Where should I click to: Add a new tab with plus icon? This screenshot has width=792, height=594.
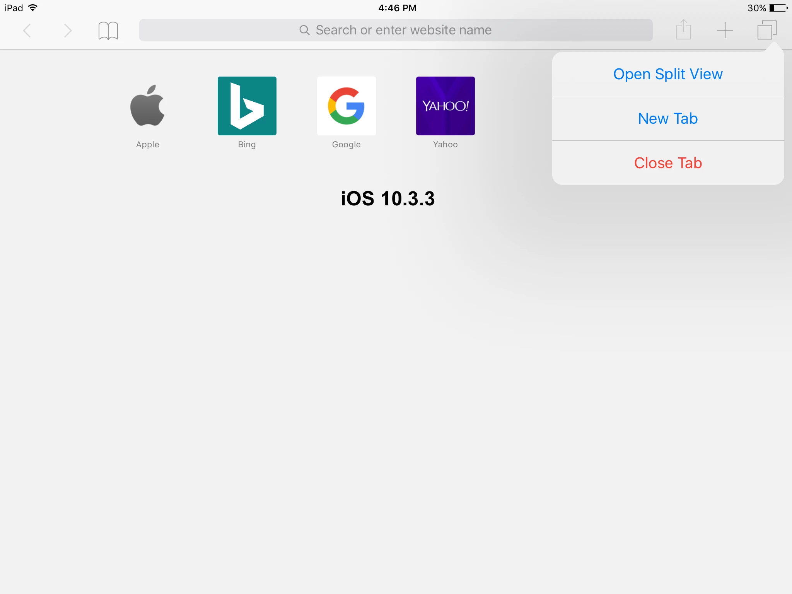click(x=725, y=30)
